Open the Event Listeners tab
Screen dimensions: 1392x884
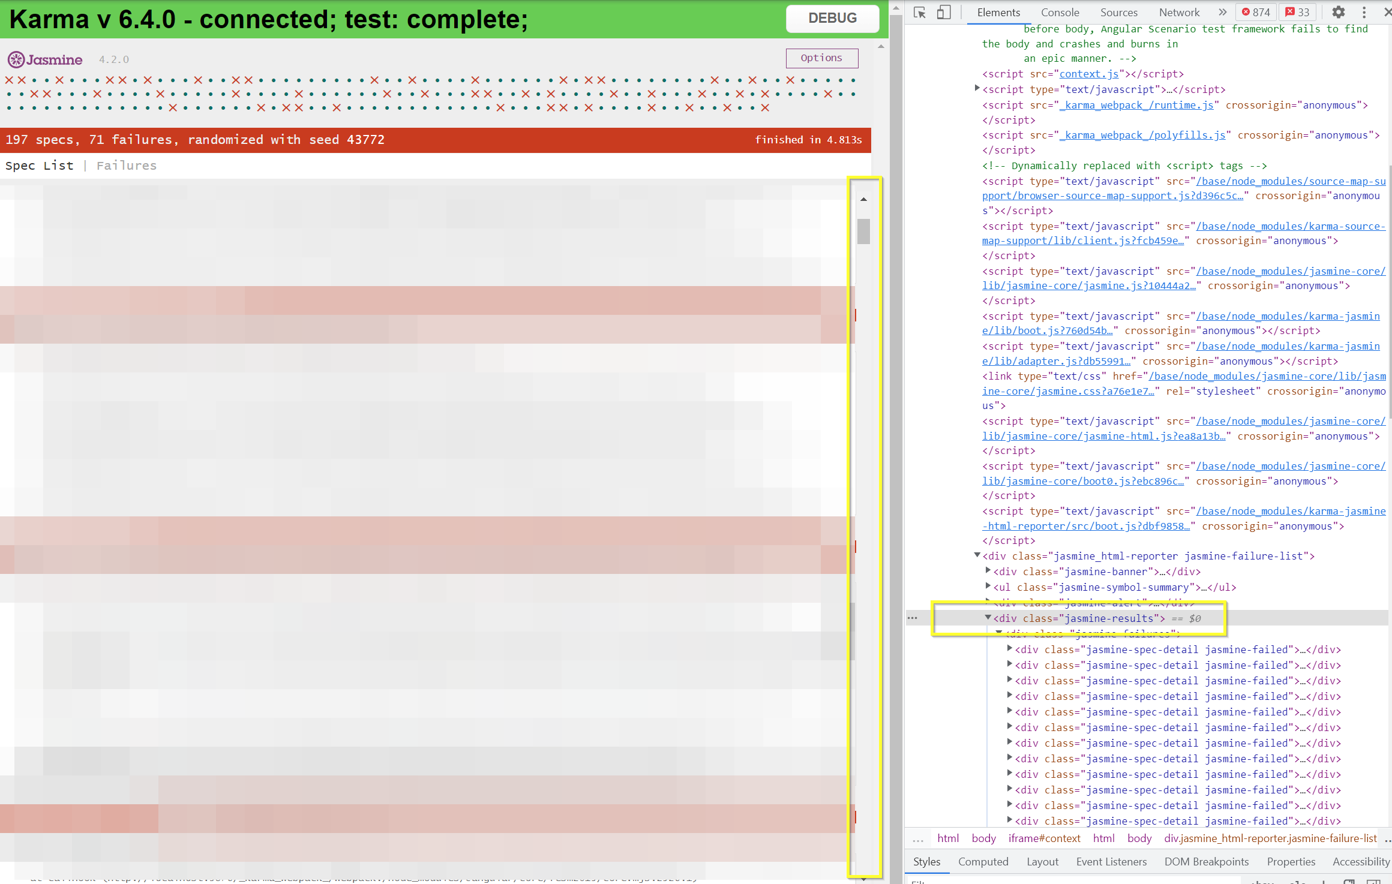[x=1111, y=862]
